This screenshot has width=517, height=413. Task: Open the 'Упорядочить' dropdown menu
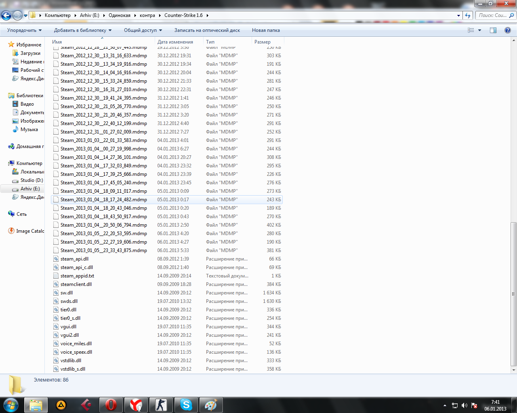tap(24, 30)
